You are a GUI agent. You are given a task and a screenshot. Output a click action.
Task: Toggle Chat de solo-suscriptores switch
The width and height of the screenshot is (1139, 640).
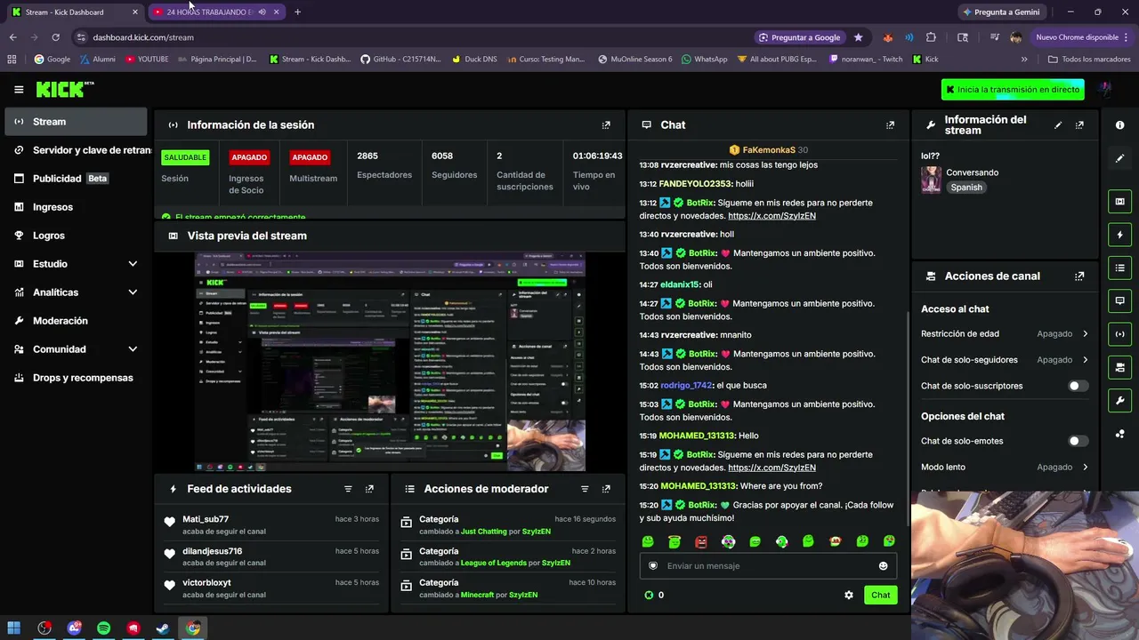coord(1078,386)
